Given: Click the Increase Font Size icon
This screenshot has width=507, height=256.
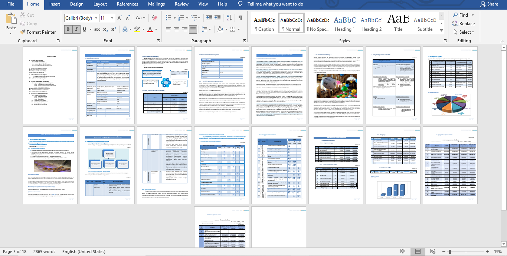Looking at the screenshot, I should click(x=120, y=18).
